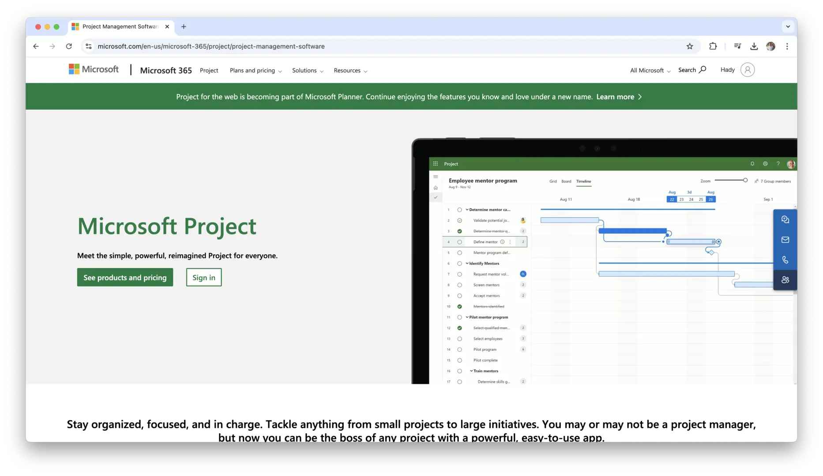Mark 'Screen mentors' task complete
Viewport: 823px width, 476px height.
459,285
